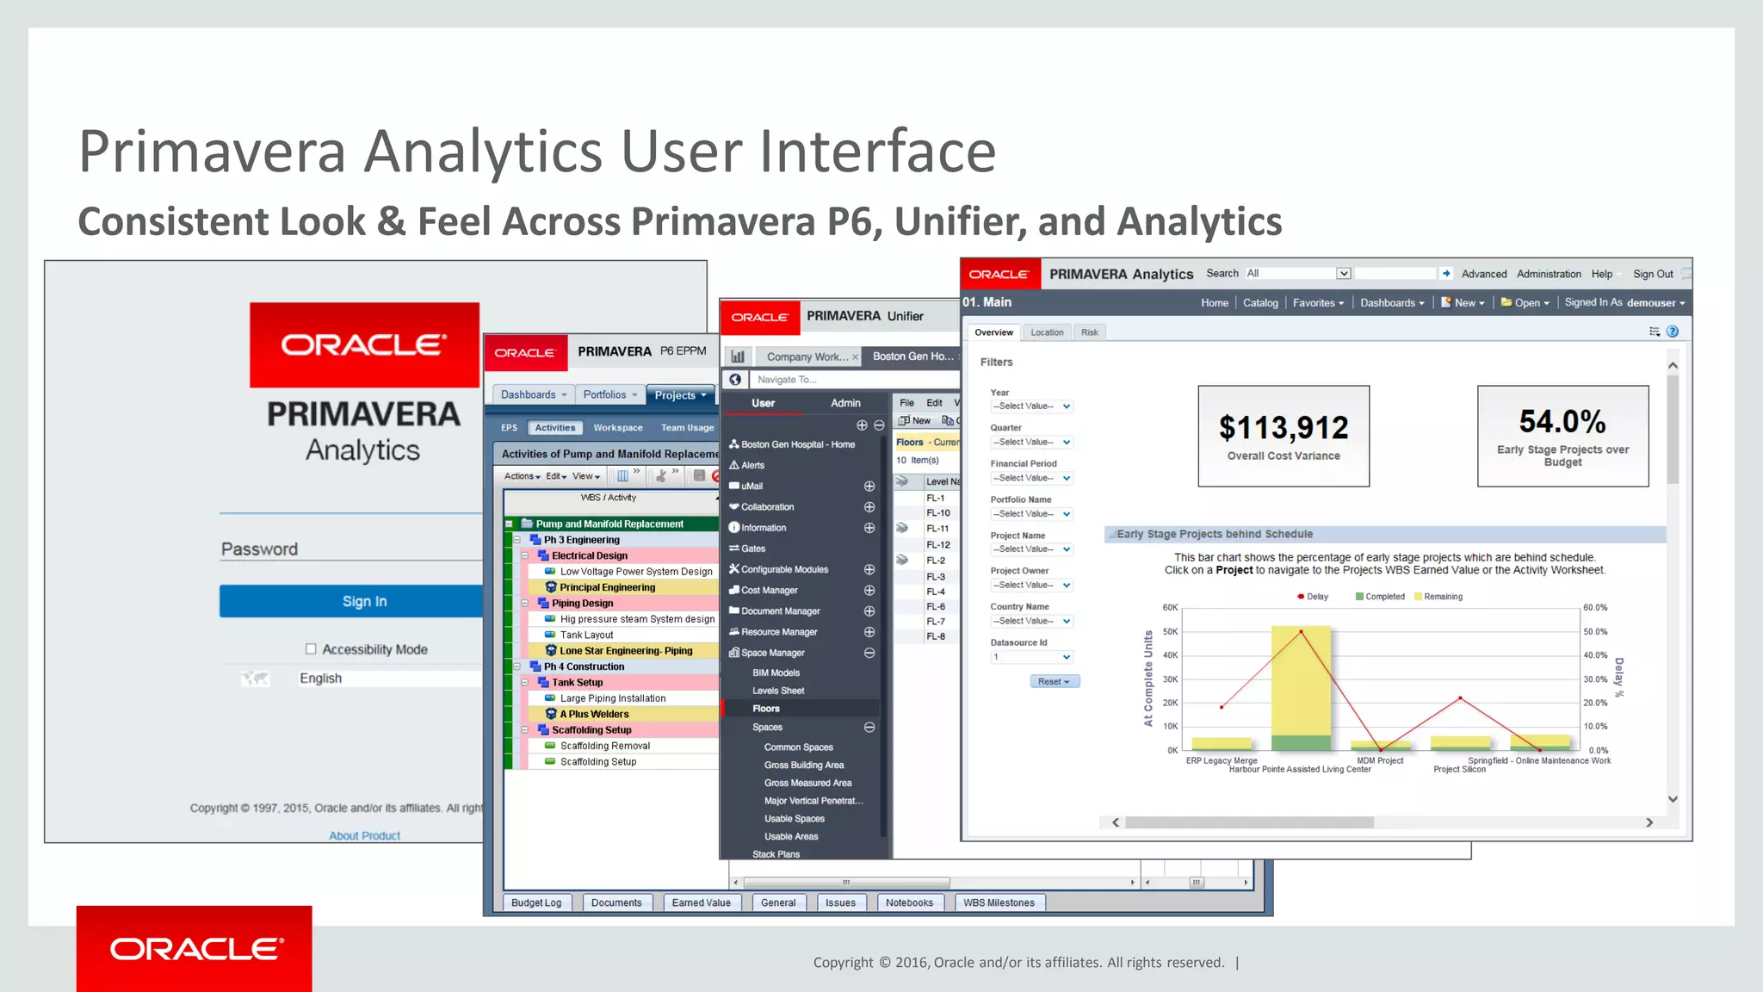The image size is (1763, 992).
Task: Click the Reset filters button
Action: click(1054, 682)
